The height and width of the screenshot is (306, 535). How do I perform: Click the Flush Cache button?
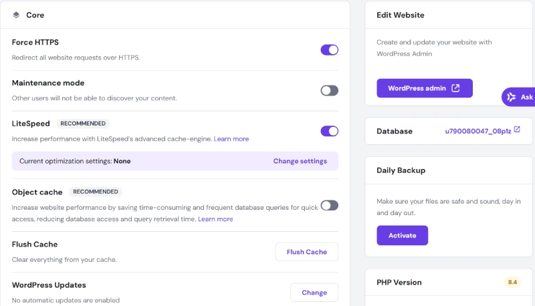coord(307,252)
